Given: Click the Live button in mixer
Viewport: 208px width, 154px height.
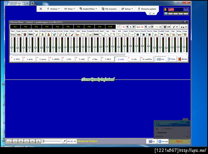Looking at the screenshot, I should pyautogui.click(x=160, y=59).
